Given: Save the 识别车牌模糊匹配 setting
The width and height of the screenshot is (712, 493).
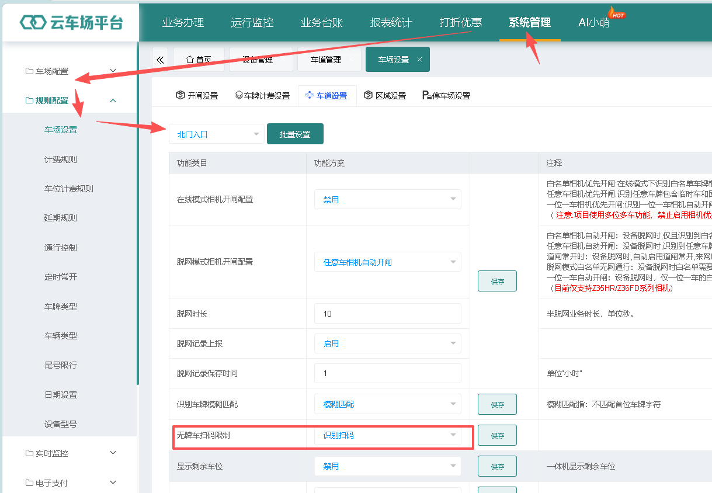Looking at the screenshot, I should click(x=497, y=404).
